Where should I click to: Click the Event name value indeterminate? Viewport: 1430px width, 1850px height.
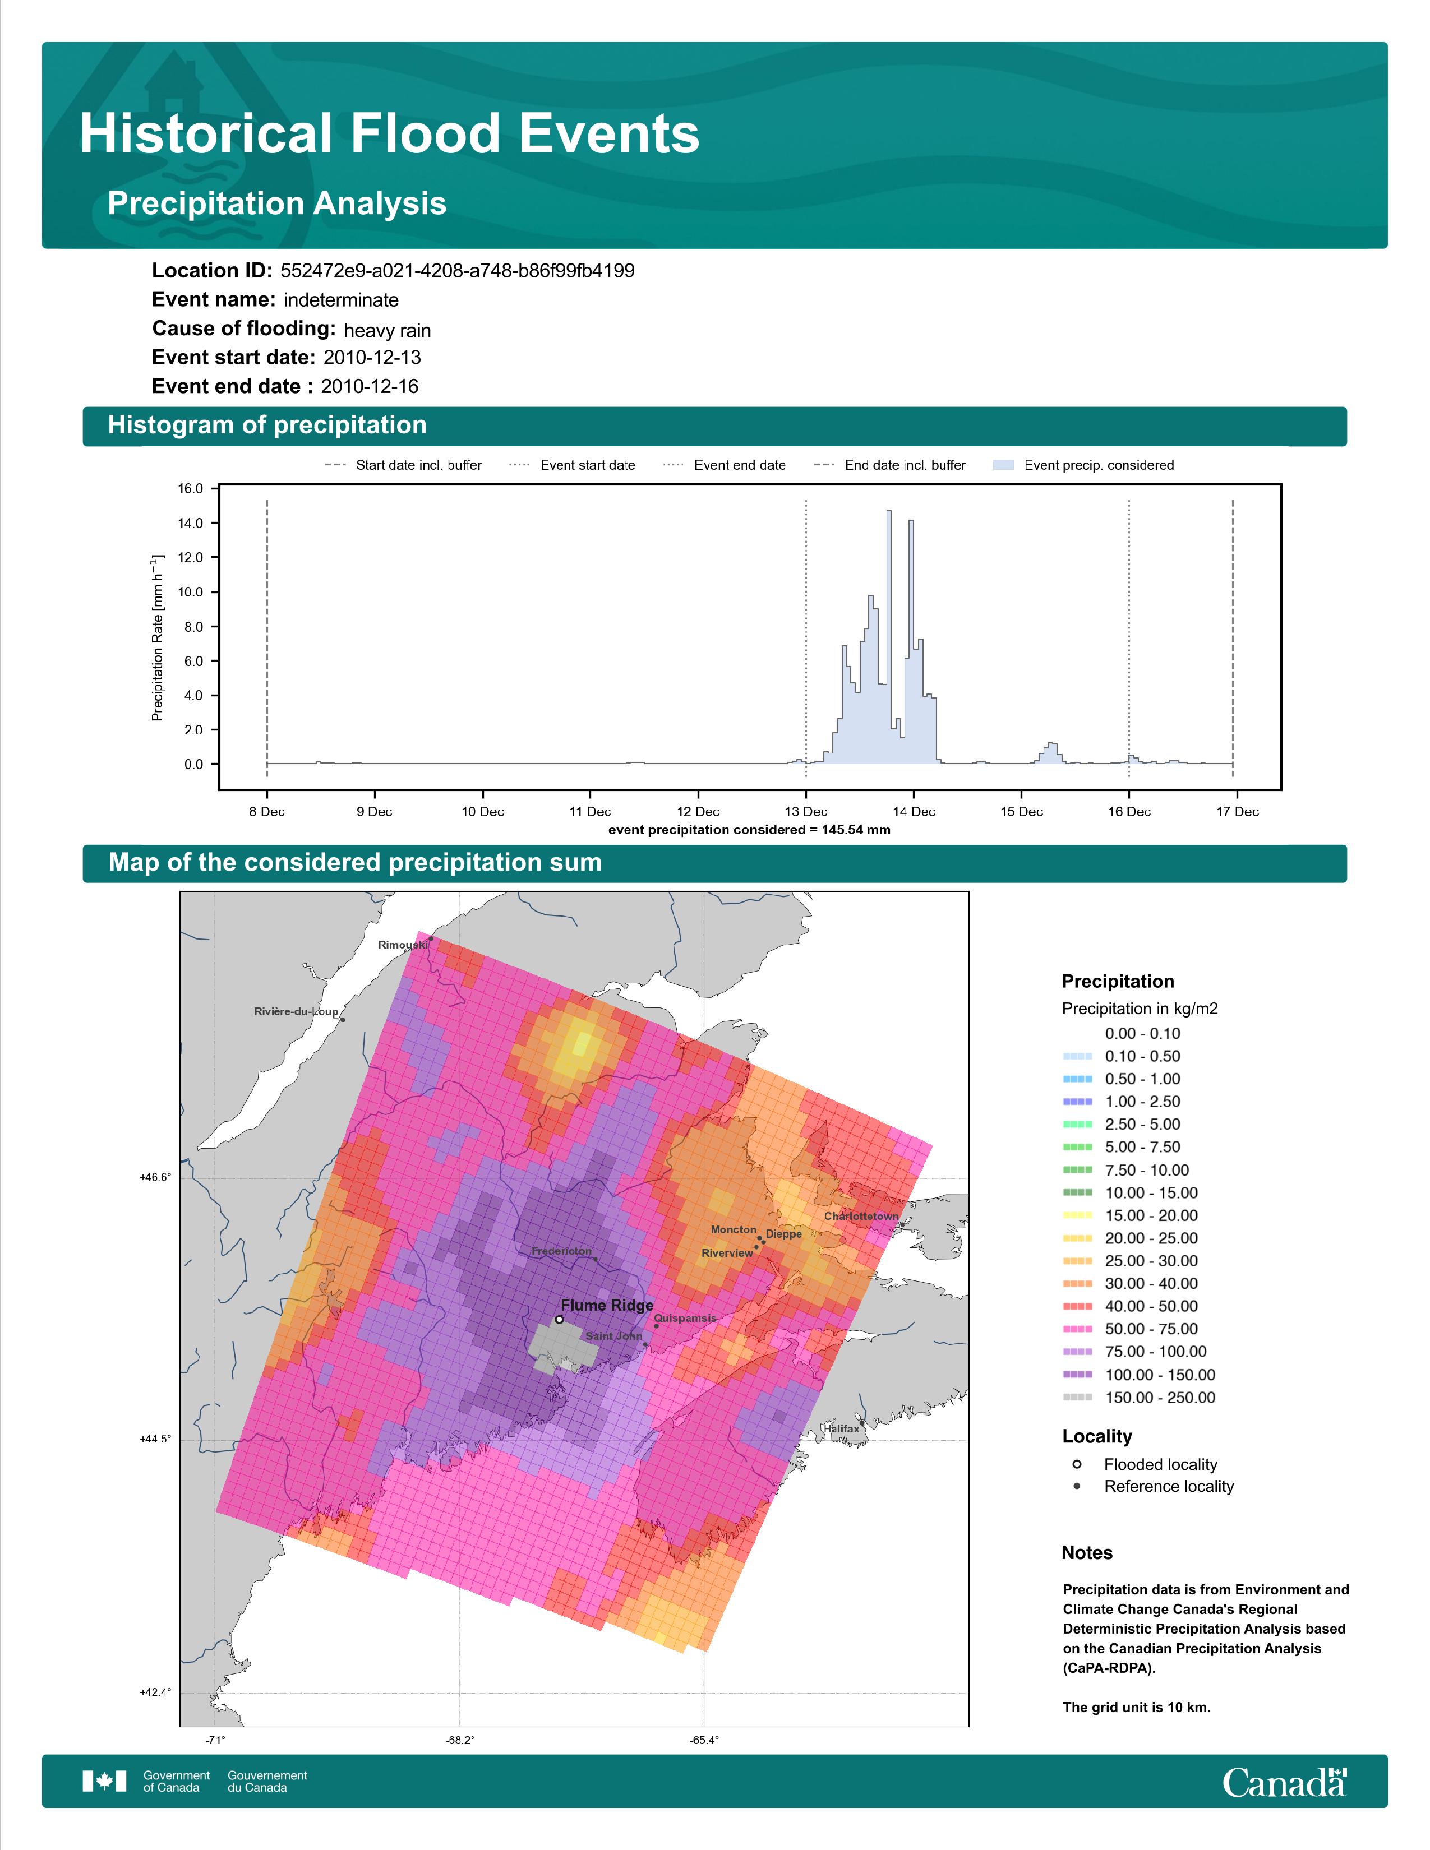coord(342,300)
